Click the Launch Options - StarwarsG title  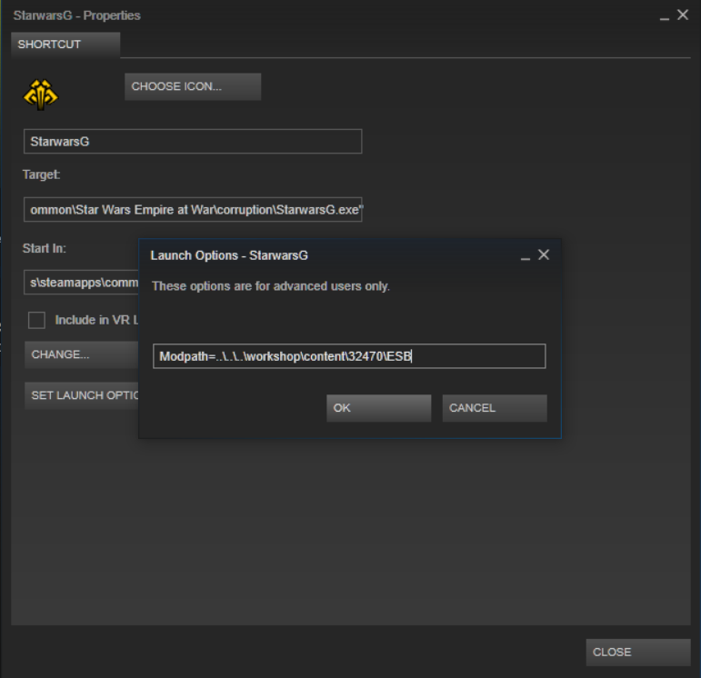[x=229, y=255]
